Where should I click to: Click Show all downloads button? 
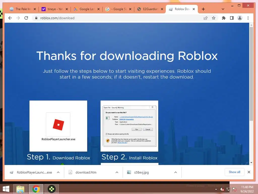tap(235, 172)
